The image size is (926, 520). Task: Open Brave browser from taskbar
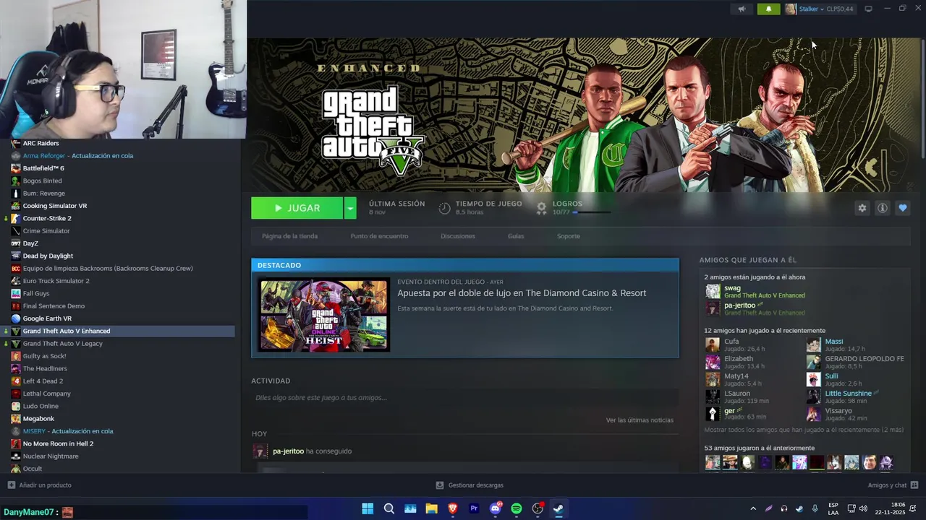pyautogui.click(x=453, y=508)
